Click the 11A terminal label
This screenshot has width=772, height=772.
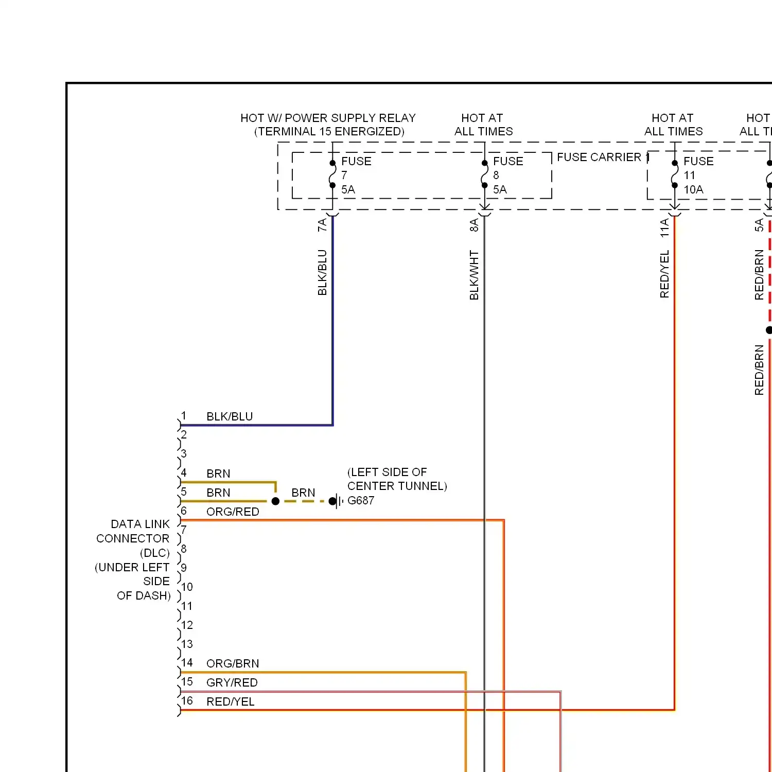tap(664, 227)
